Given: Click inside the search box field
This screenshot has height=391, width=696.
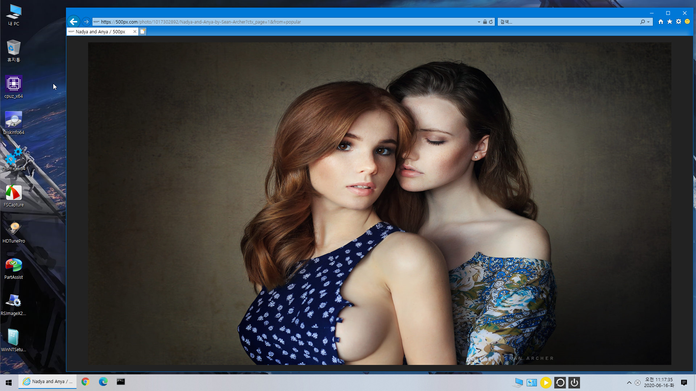Looking at the screenshot, I should [x=568, y=22].
